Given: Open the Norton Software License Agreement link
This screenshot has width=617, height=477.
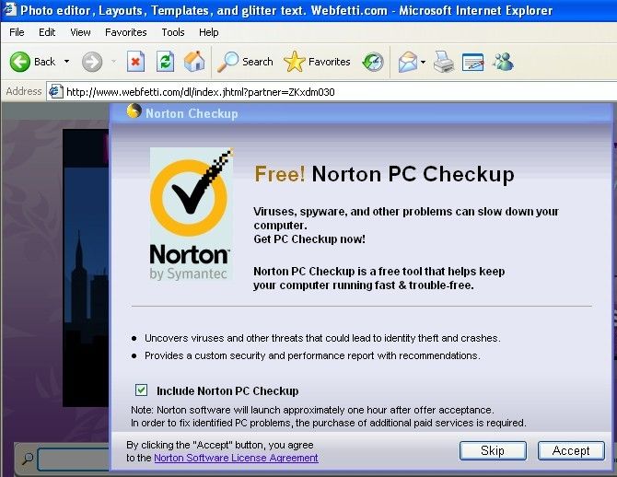Looking at the screenshot, I should (x=236, y=458).
